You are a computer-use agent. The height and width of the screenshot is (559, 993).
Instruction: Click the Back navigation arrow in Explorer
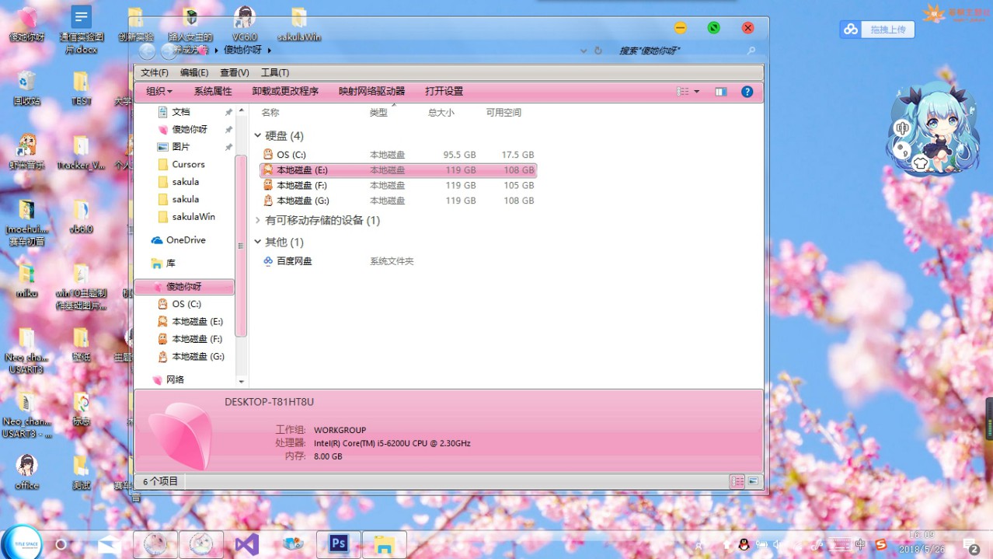point(147,51)
